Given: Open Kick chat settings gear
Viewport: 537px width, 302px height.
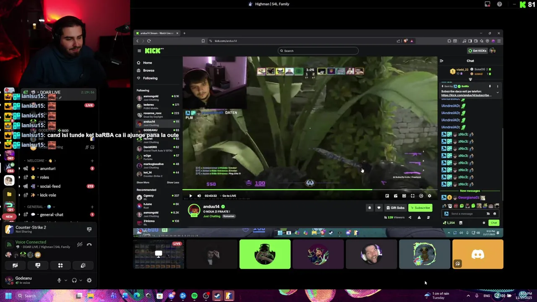Looking at the screenshot, I should (x=484, y=223).
